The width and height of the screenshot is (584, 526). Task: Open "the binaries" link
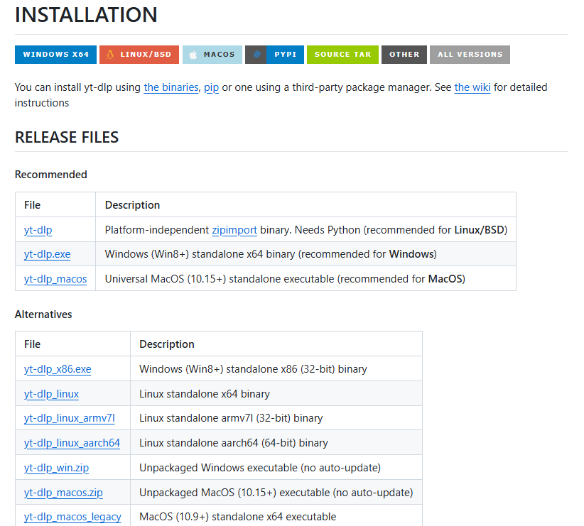click(x=171, y=87)
